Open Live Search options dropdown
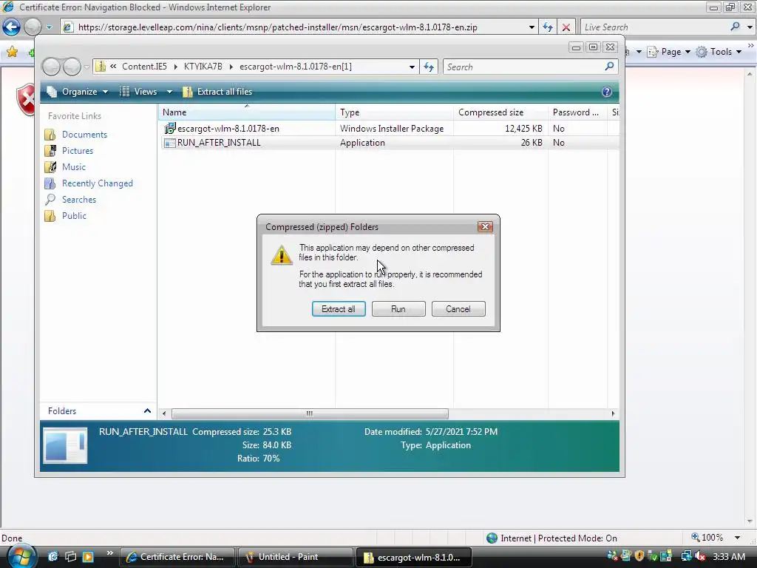This screenshot has width=757, height=568. coord(750,27)
